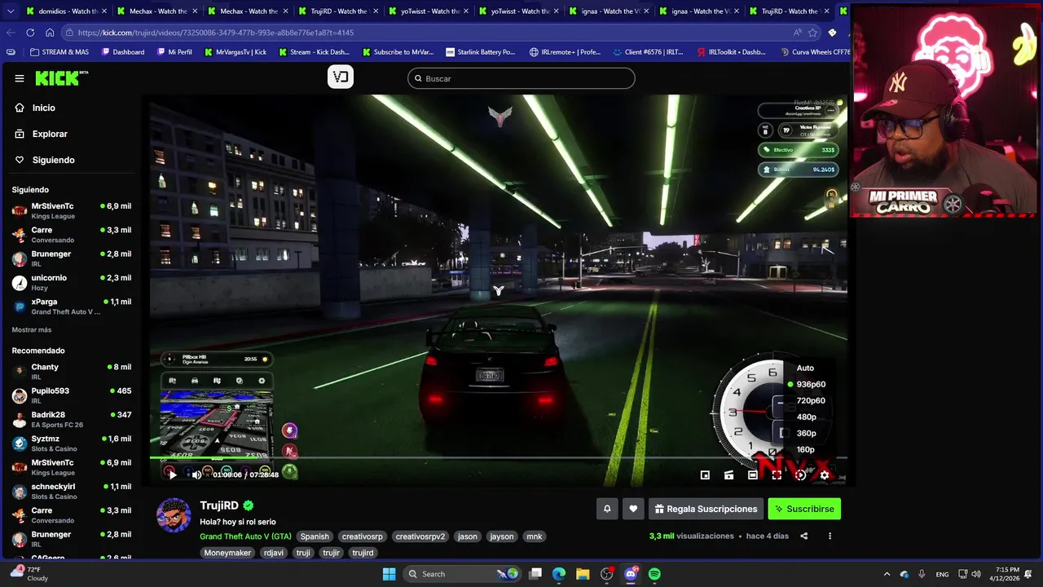The image size is (1043, 587).
Task: Open Pupilo593's recommended channel
Action: [71, 395]
